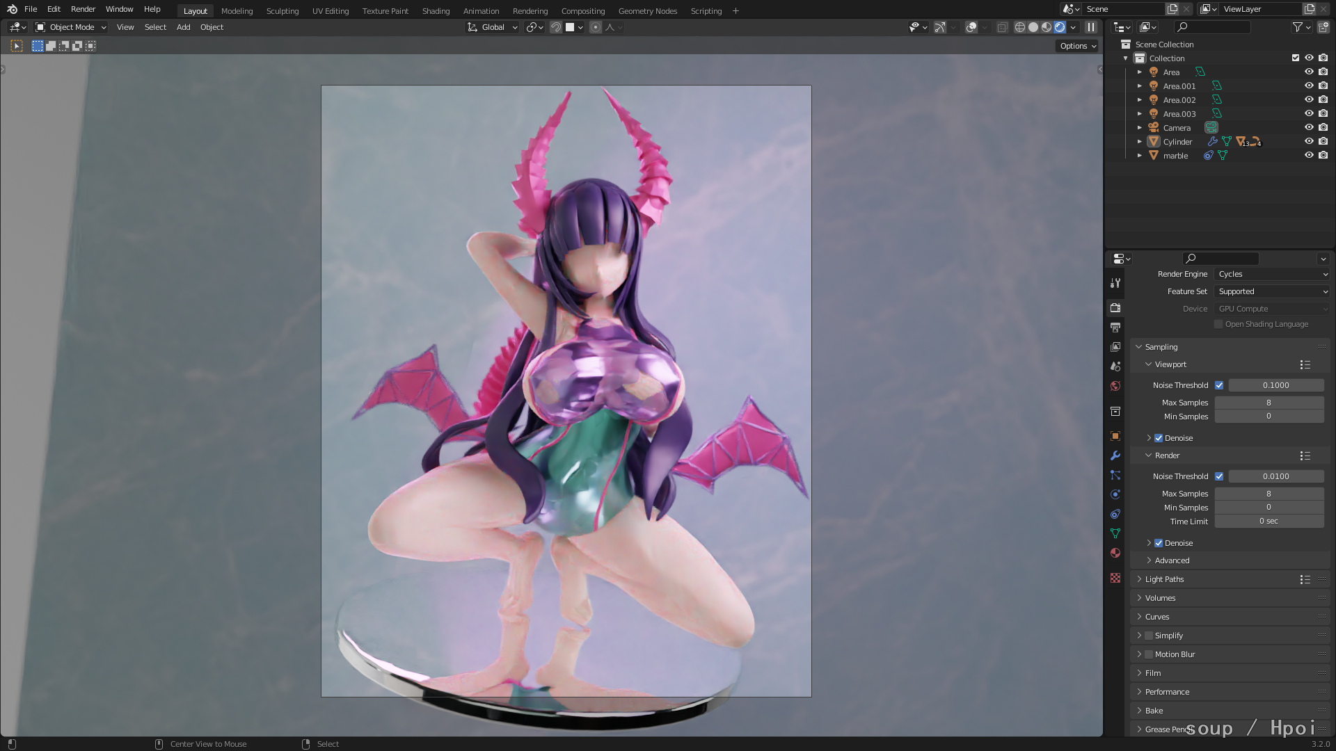This screenshot has width=1336, height=751.
Task: Open the viewport Add menu
Action: tap(183, 27)
